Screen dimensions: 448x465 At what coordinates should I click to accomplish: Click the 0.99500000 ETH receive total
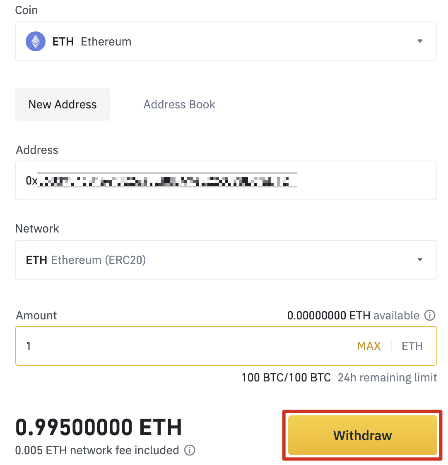(x=99, y=428)
